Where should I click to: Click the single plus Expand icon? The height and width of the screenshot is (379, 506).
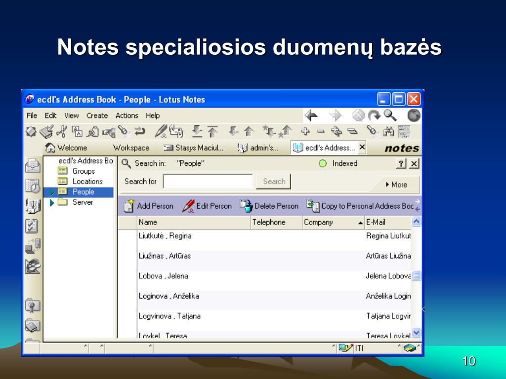(x=305, y=131)
